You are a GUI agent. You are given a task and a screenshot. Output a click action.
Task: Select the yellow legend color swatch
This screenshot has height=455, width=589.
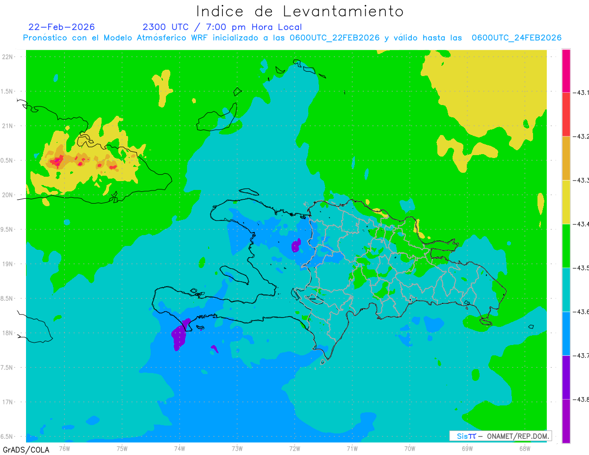pyautogui.click(x=566, y=202)
